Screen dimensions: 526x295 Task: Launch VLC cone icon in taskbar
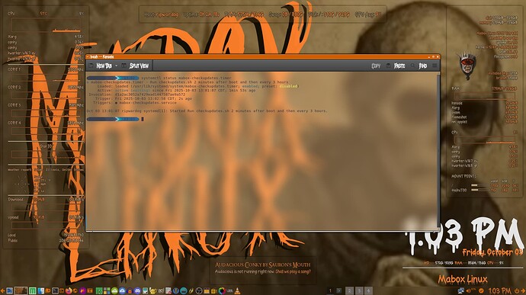point(237,290)
